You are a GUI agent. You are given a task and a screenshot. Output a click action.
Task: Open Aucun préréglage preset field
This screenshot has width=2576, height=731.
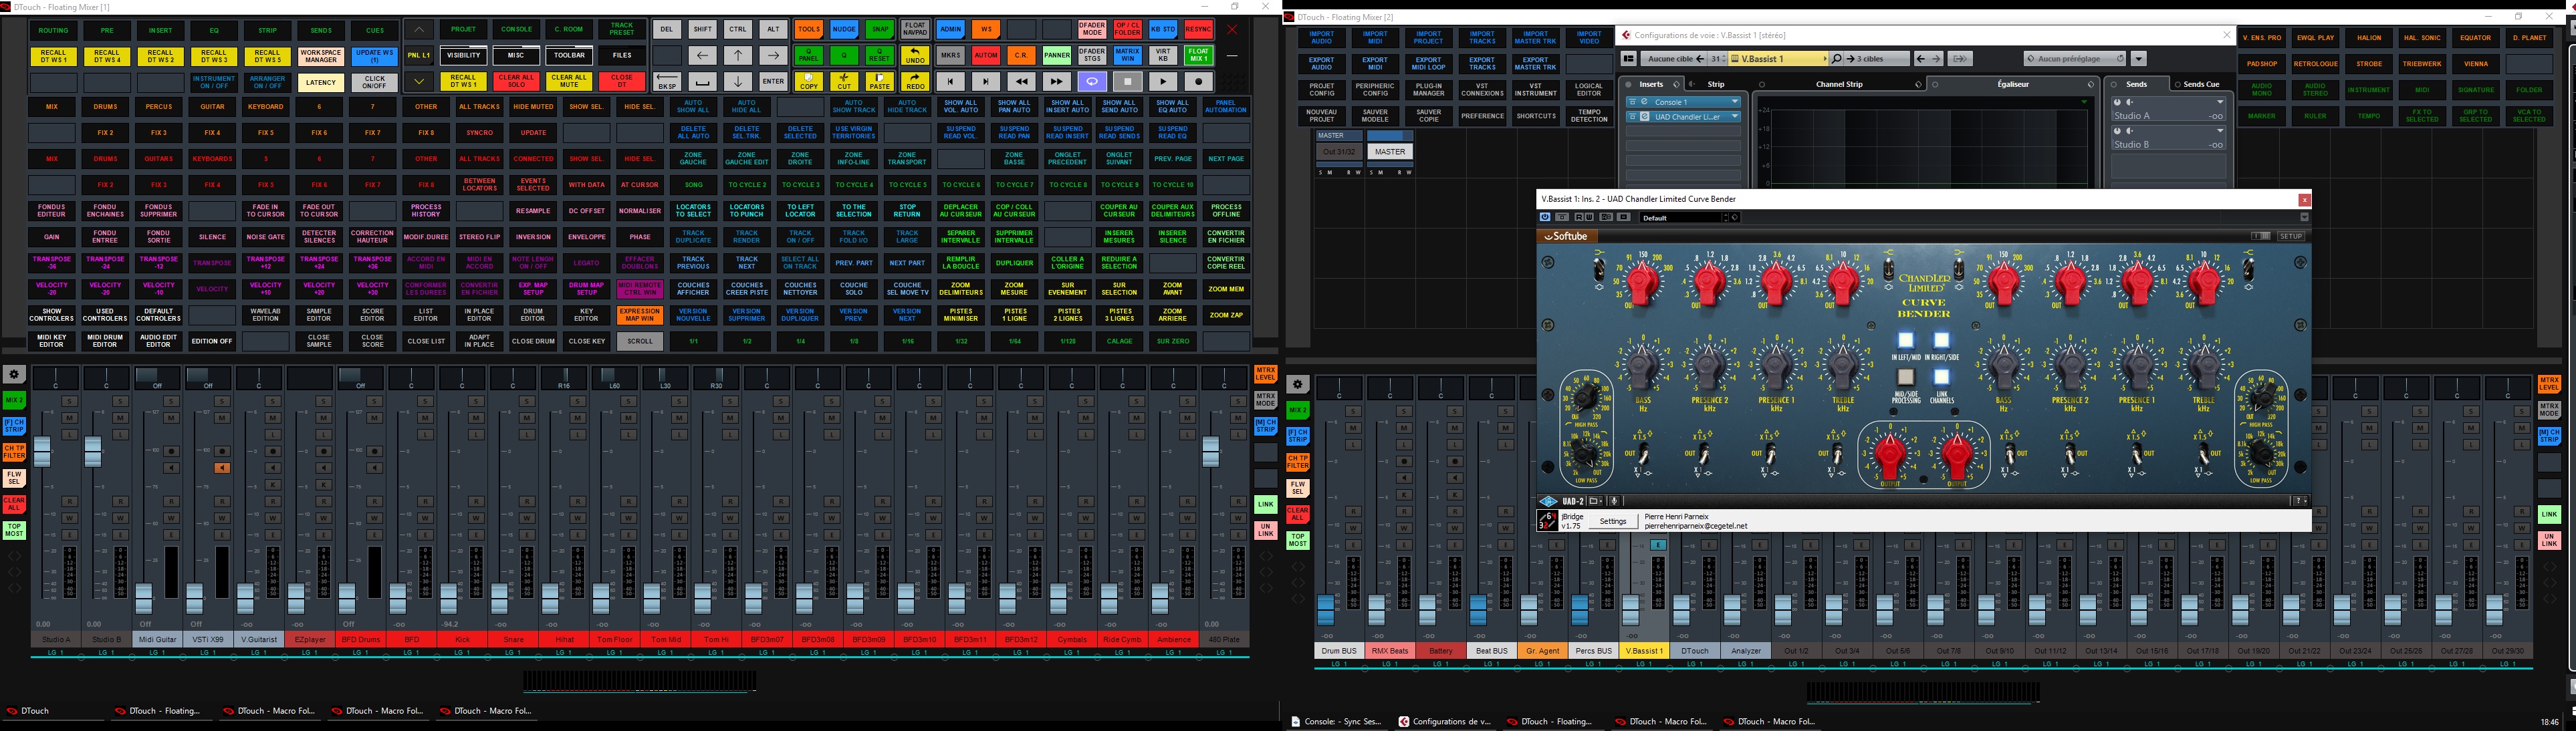point(2075,59)
